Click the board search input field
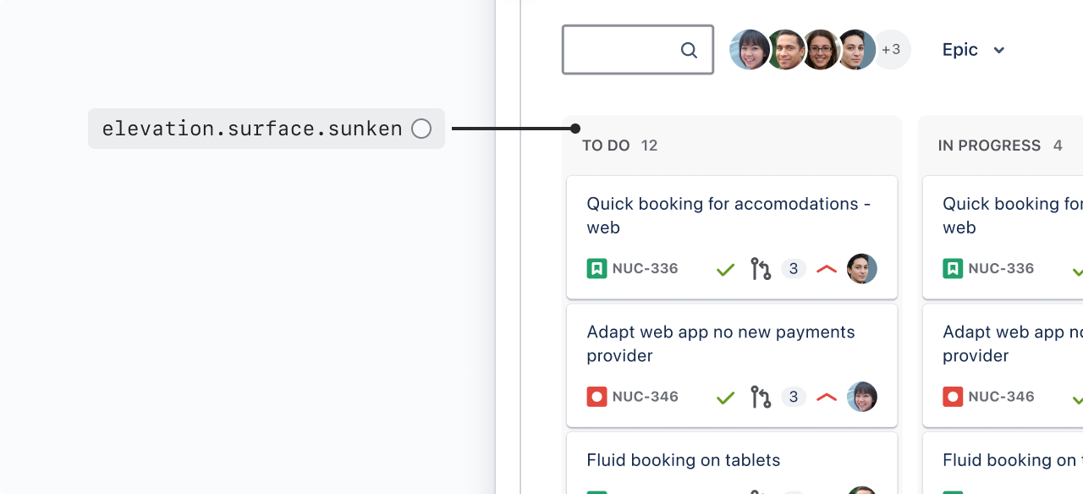 [x=622, y=50]
